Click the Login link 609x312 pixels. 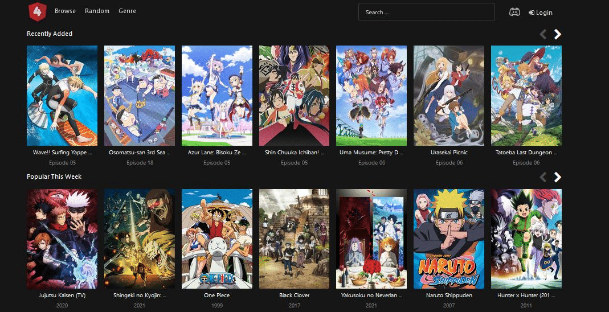pos(540,13)
